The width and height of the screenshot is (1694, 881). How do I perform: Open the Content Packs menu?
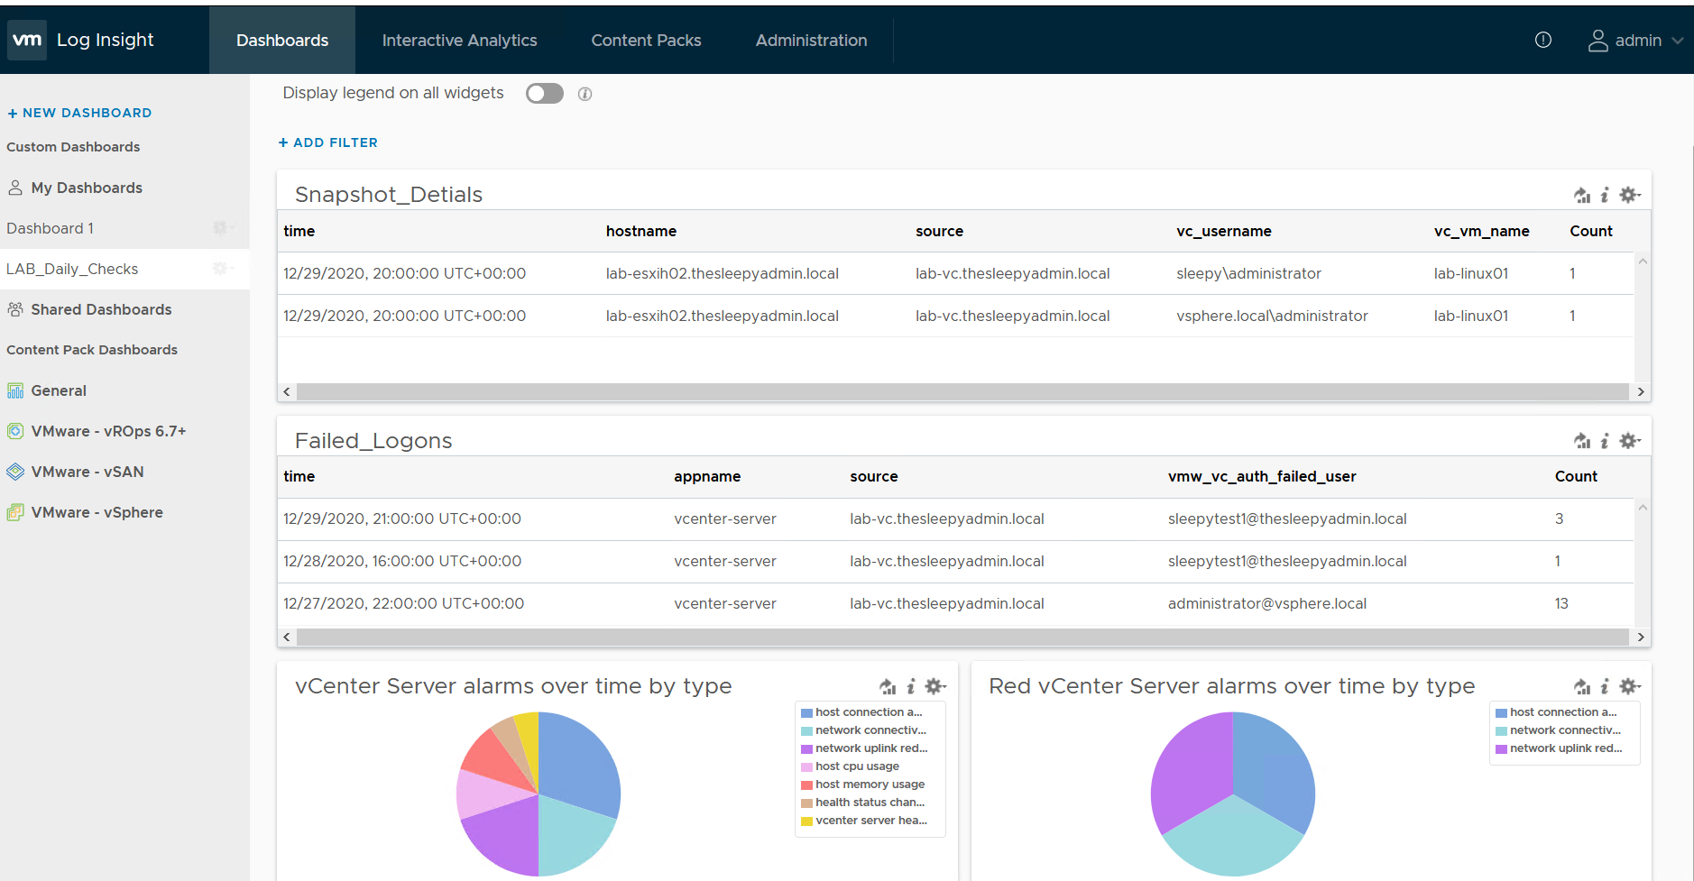pyautogui.click(x=646, y=40)
